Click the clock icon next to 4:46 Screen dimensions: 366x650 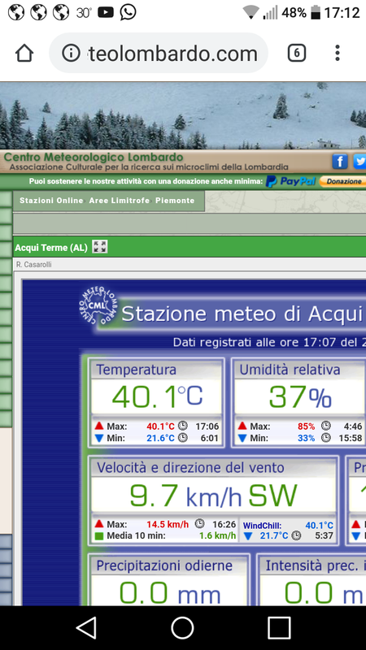click(x=326, y=426)
